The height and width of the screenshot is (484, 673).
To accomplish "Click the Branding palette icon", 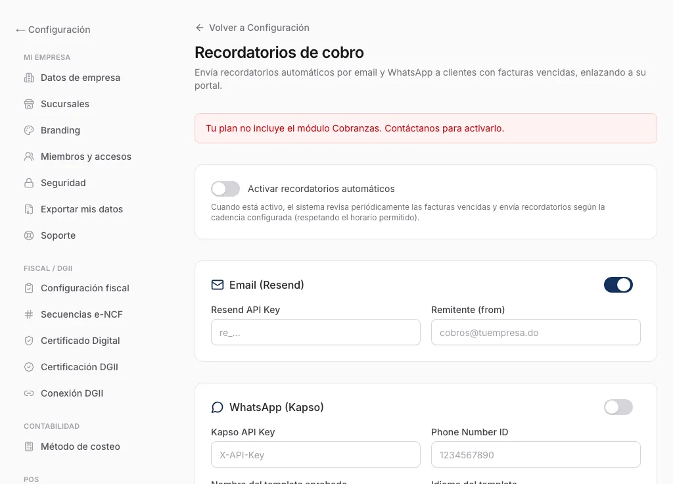I will coord(29,130).
